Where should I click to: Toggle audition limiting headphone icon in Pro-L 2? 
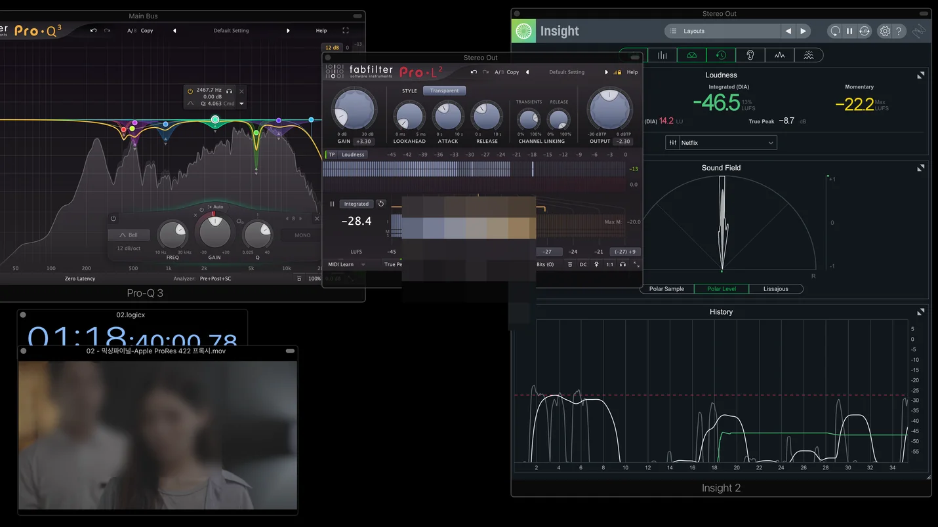coord(623,264)
